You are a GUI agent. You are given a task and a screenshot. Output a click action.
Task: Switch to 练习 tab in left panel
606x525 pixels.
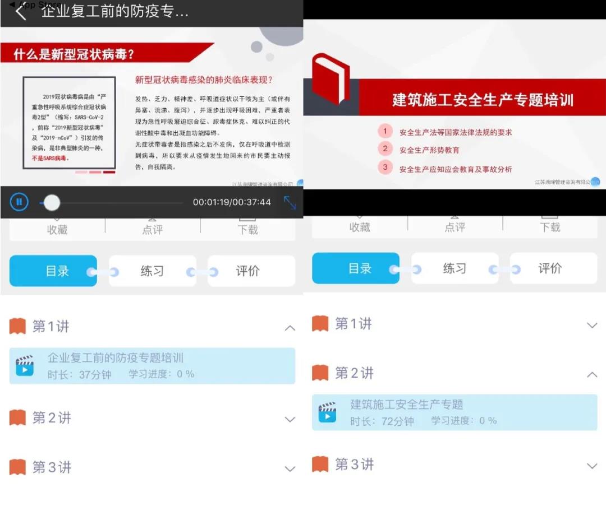point(152,271)
